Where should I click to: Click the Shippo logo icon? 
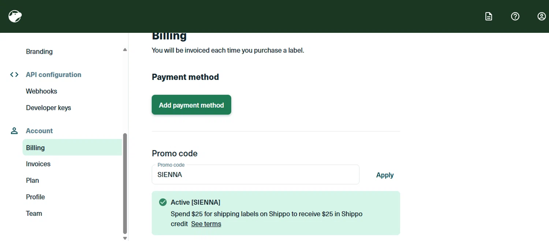pos(15,16)
